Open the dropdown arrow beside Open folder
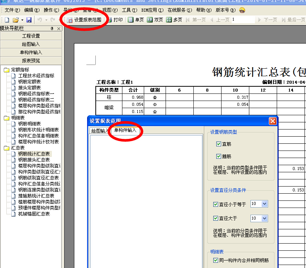Screen dimensions: 306x268 (x=22, y=20)
